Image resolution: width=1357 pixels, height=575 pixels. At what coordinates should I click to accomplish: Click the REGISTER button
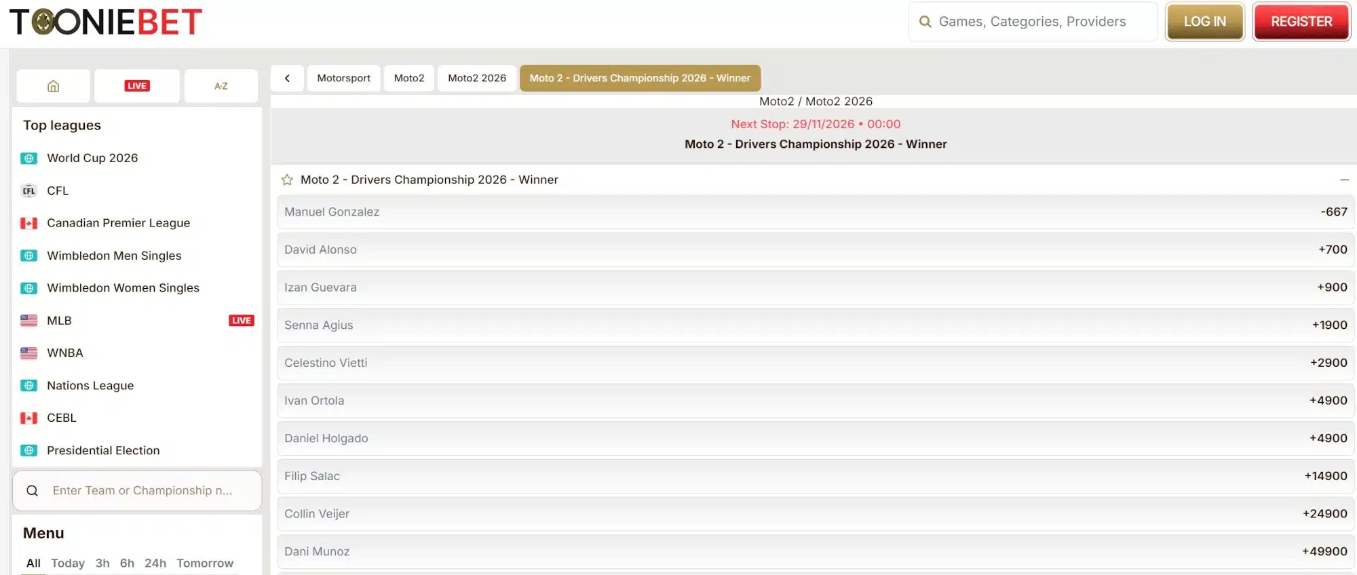[x=1301, y=22]
